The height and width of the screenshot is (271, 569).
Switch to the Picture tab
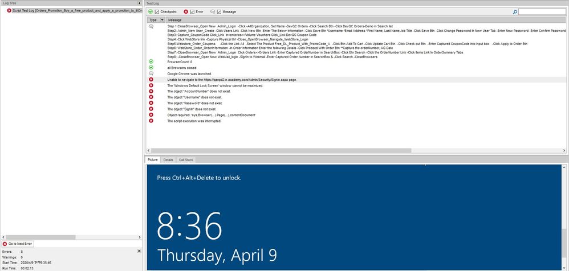153,160
